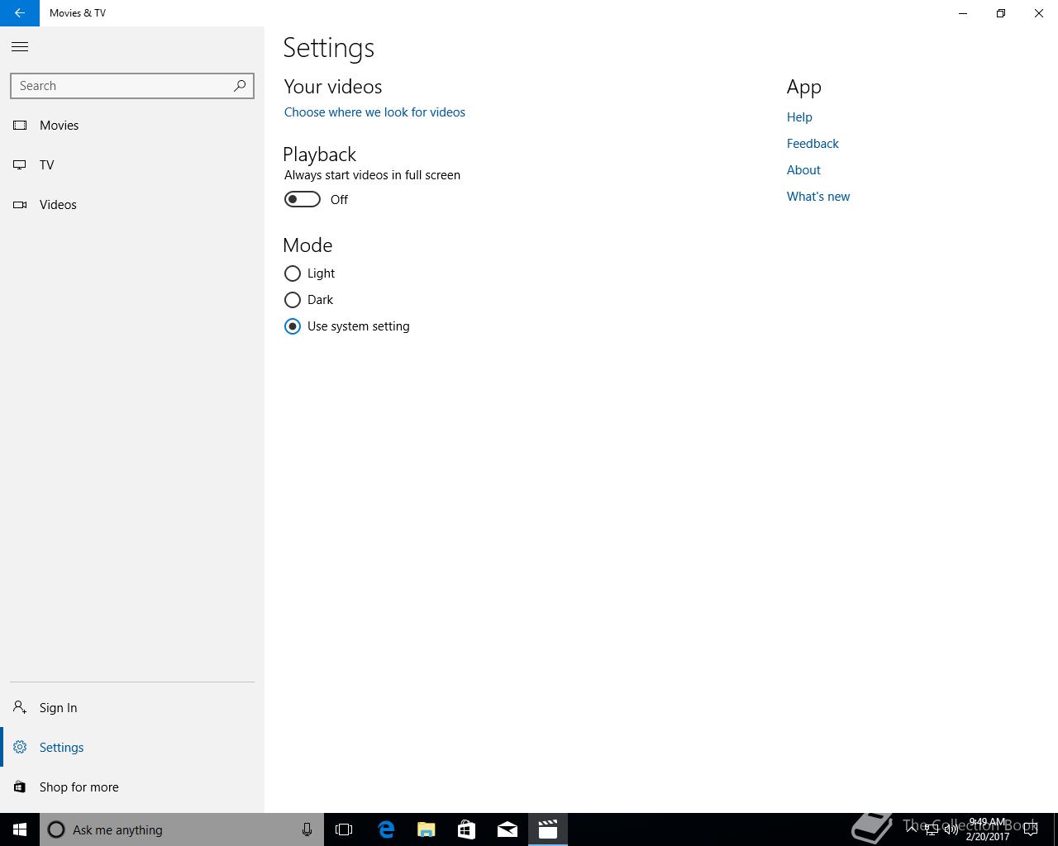Open the TV section
The height and width of the screenshot is (846, 1058).
[x=46, y=165]
